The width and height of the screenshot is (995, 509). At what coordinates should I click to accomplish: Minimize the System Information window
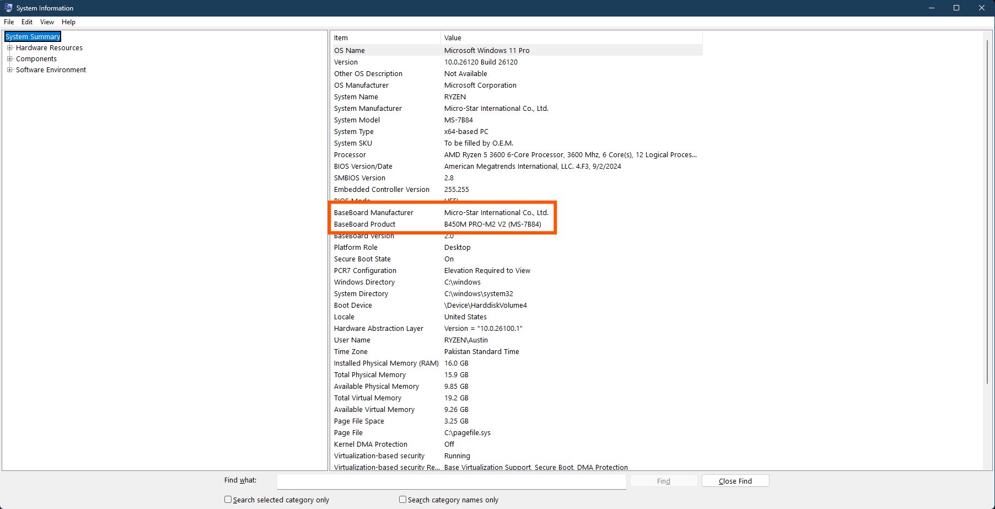[932, 8]
